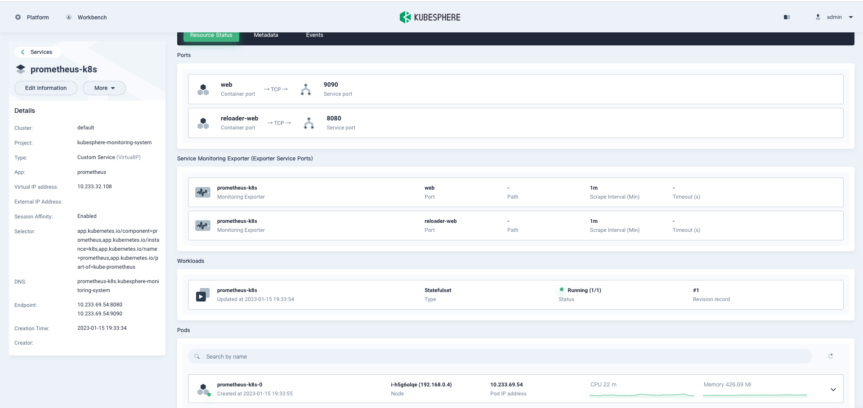Select the Cluster value default

[85, 128]
